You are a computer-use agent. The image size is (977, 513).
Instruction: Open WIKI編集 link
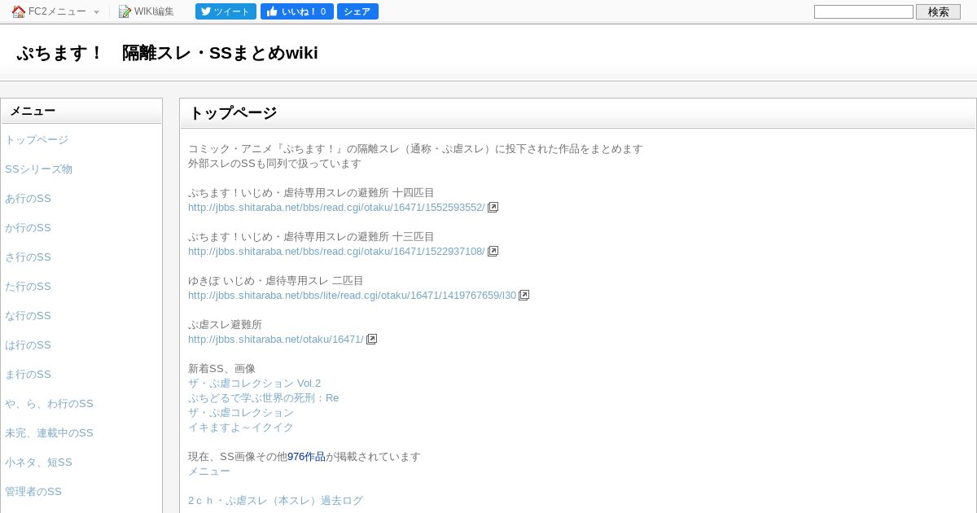pos(154,11)
